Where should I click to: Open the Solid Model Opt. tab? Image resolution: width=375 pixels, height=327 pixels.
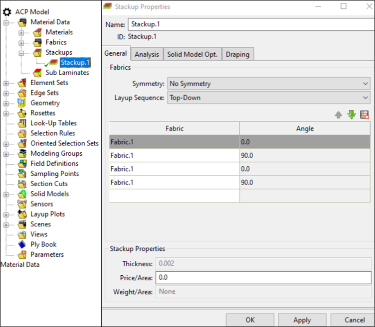click(192, 54)
